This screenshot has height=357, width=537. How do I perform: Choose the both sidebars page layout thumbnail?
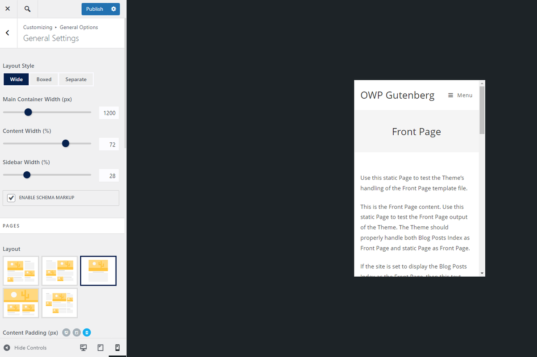coord(59,303)
